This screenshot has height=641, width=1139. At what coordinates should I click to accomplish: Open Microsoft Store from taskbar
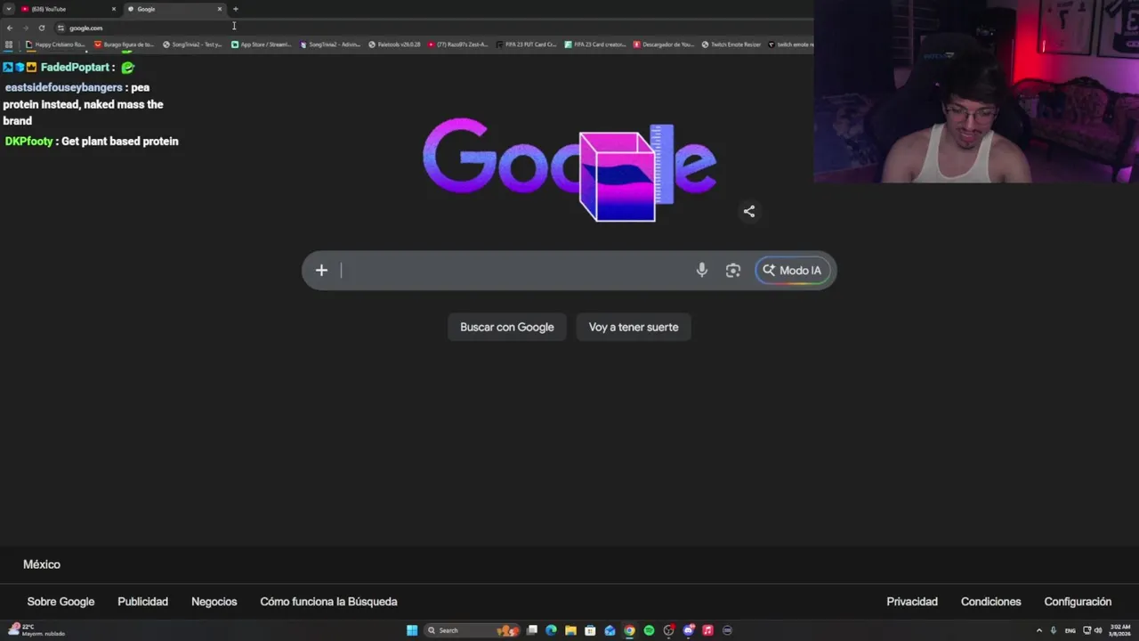(590, 630)
